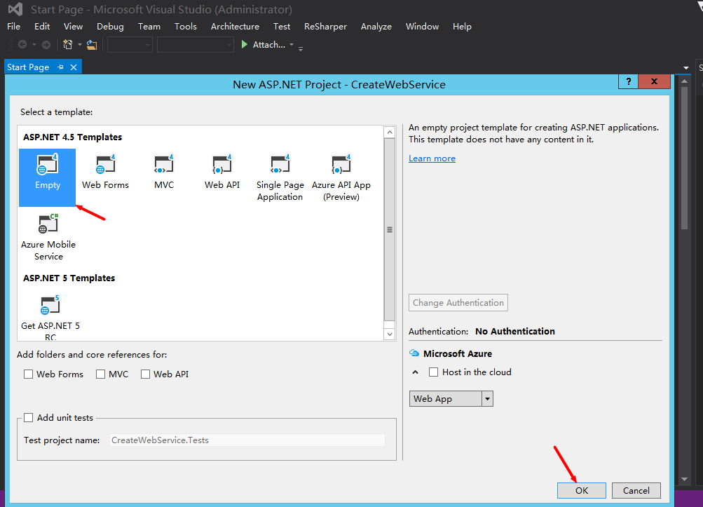Pick the Azure Mobile Service template

pyautogui.click(x=48, y=237)
